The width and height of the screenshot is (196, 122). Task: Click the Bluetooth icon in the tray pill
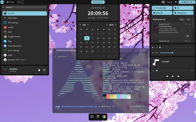tap(183, 2)
